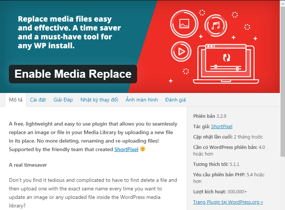Click "Lượt kích hoạt: 300.000+" text

pos(220,192)
